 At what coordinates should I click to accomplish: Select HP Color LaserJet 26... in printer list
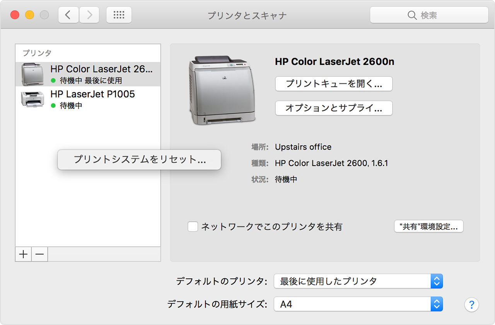pos(88,74)
